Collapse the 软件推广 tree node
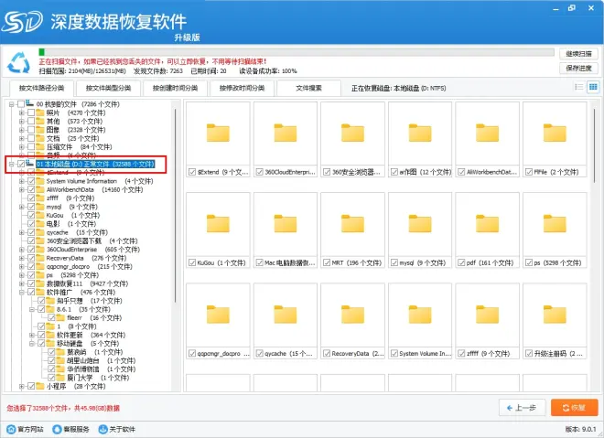This screenshot has width=604, height=438. [21, 292]
